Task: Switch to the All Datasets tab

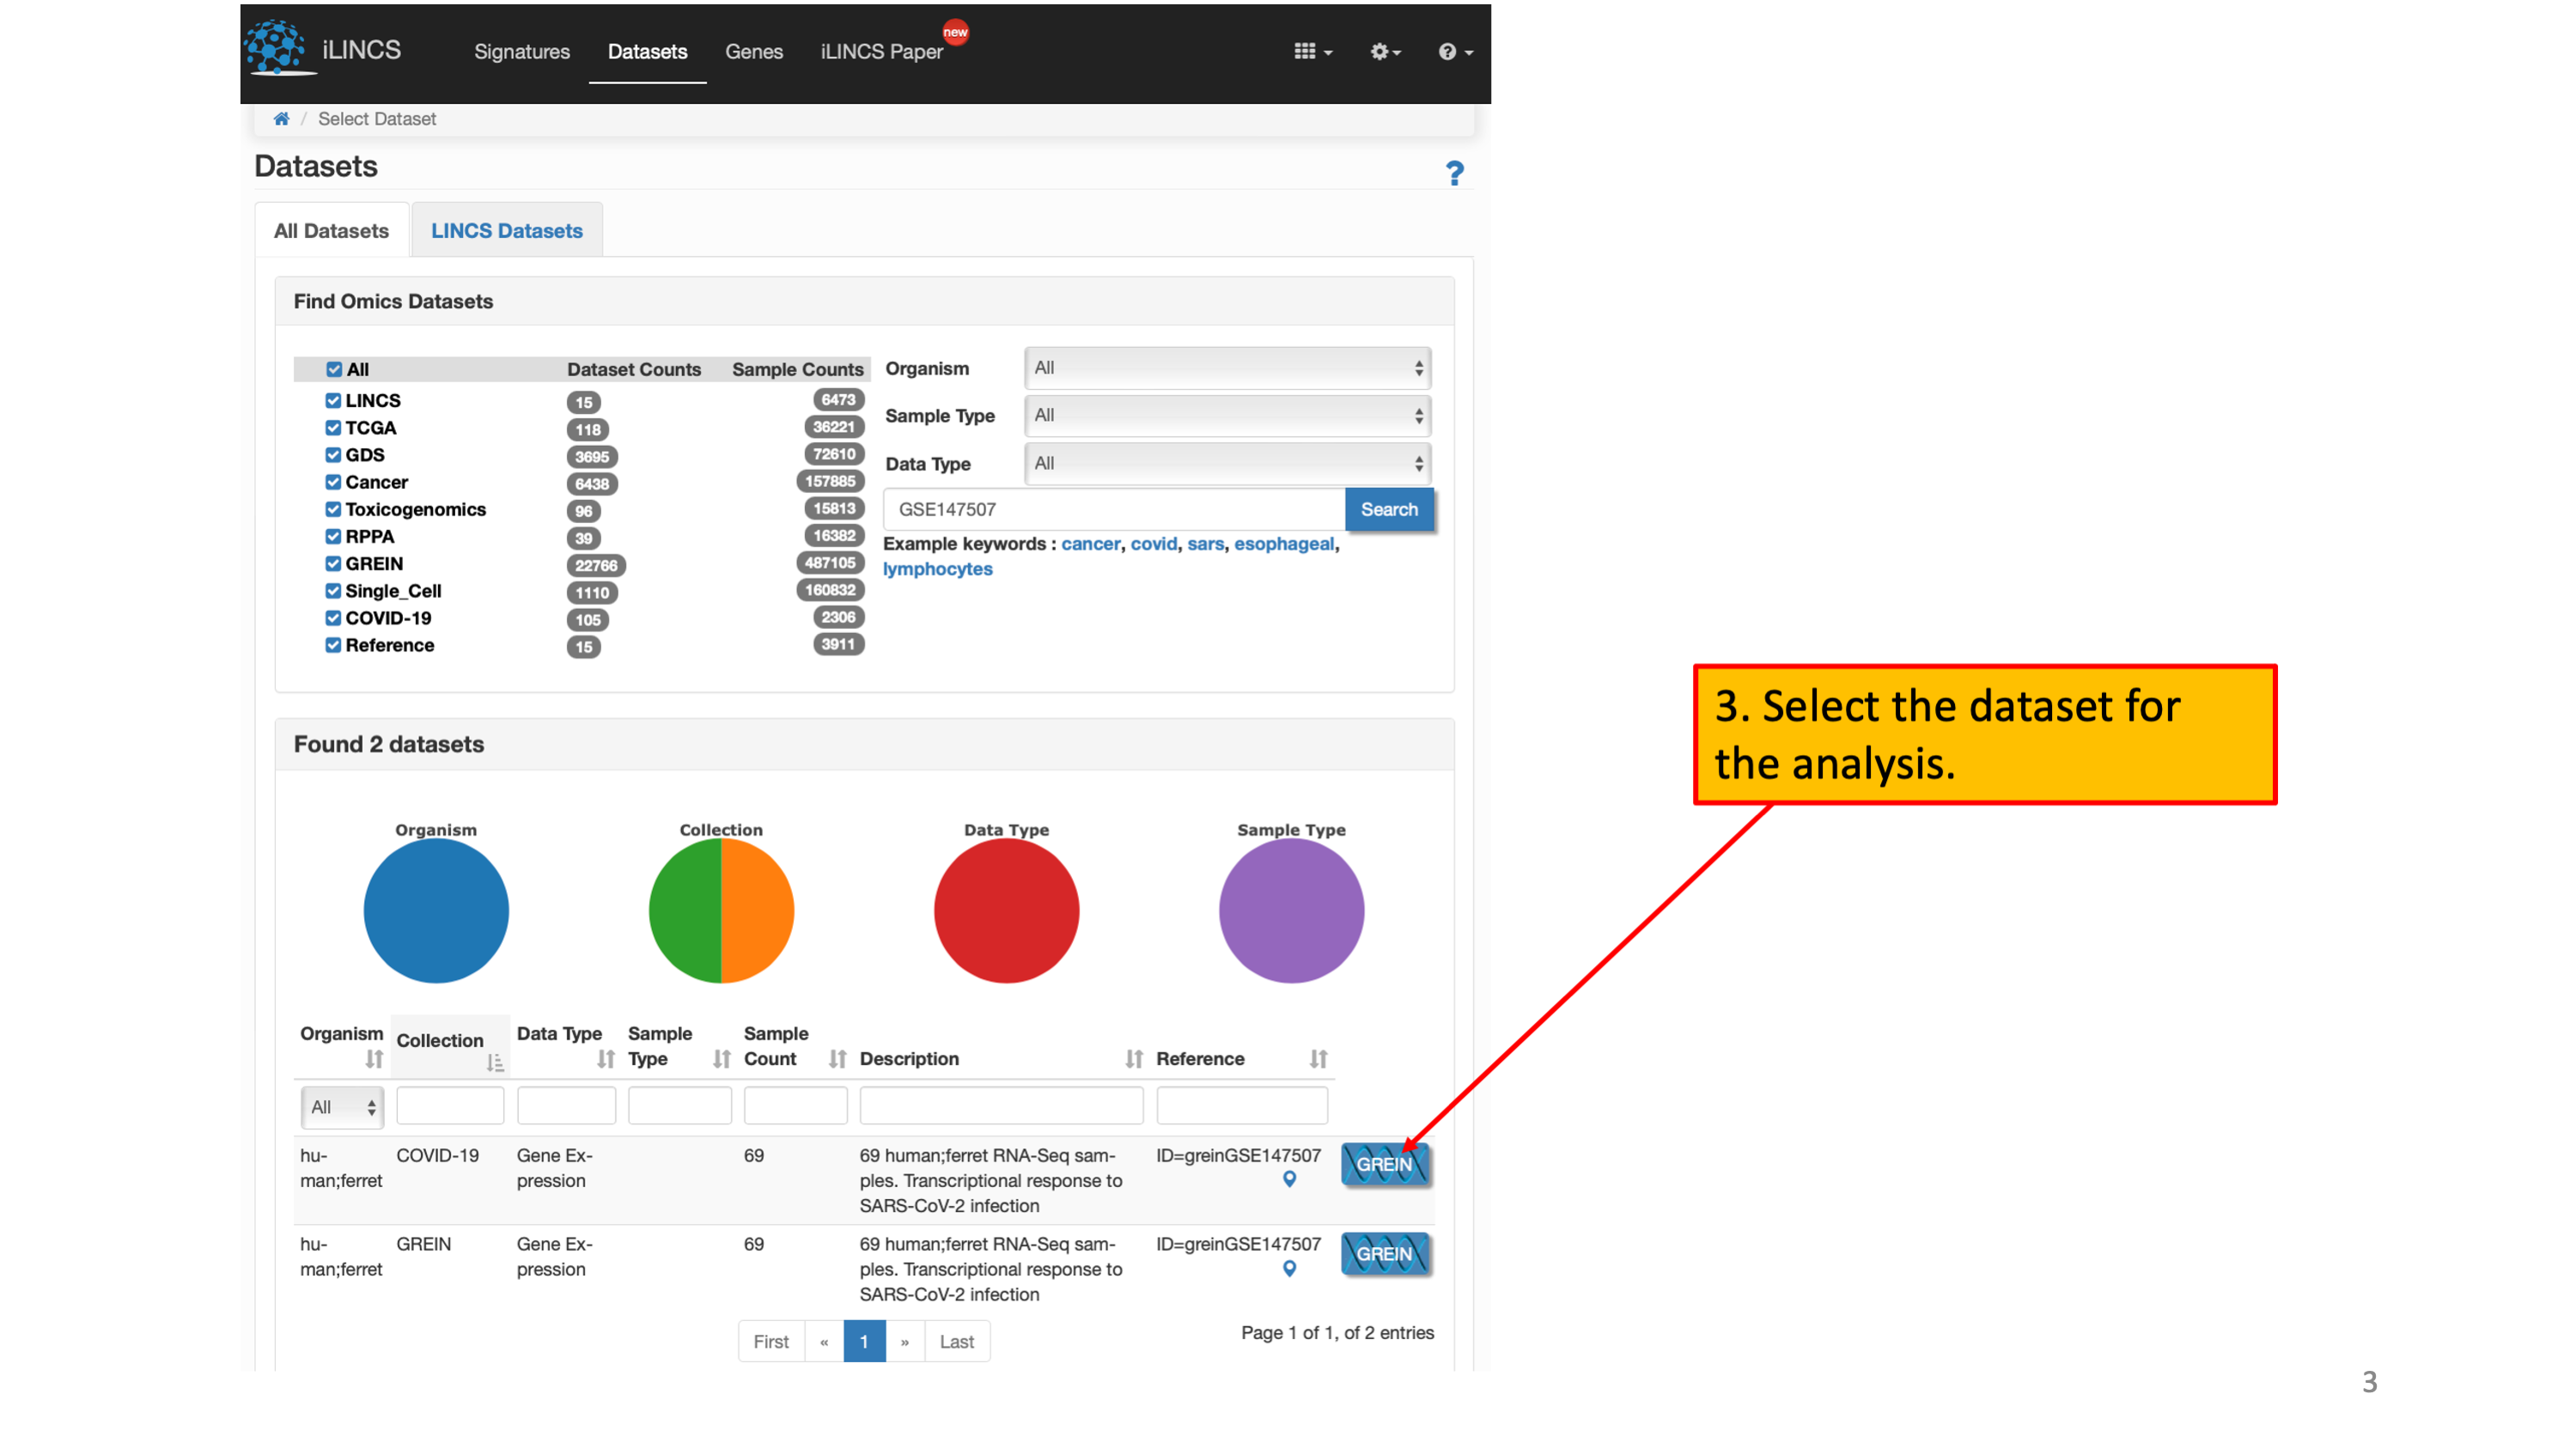Action: 331,230
